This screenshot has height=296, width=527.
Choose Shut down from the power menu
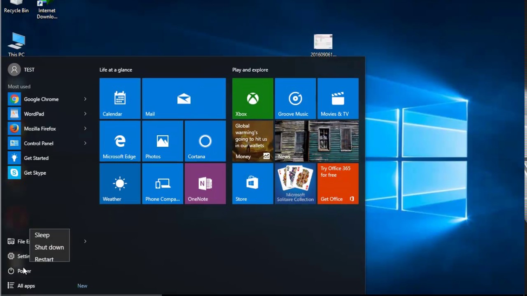(49, 247)
